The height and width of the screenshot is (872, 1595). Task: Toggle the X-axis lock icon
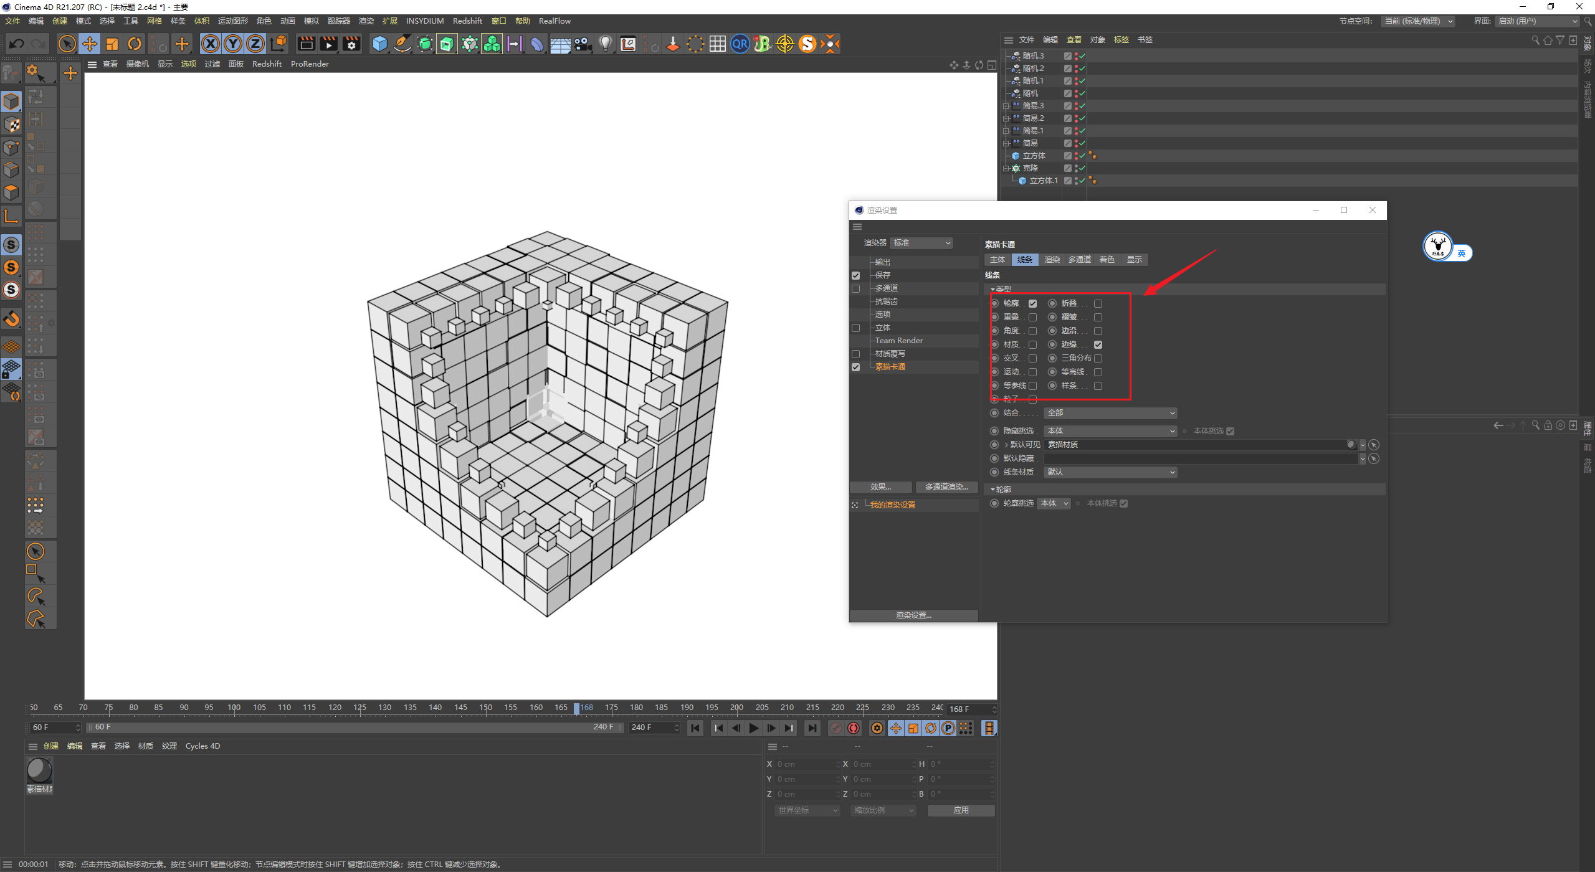pyautogui.click(x=211, y=44)
